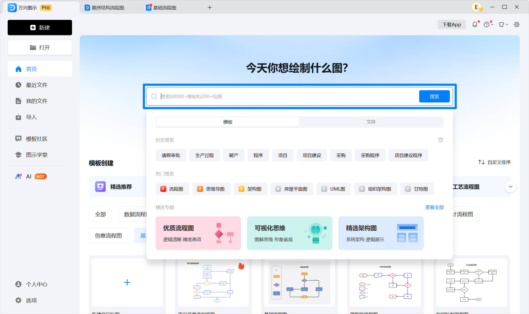Open 个人中心 personal center

[40, 284]
